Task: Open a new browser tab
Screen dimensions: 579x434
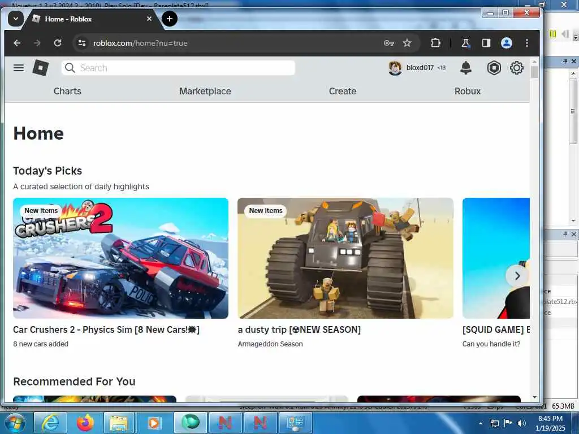Action: click(170, 19)
